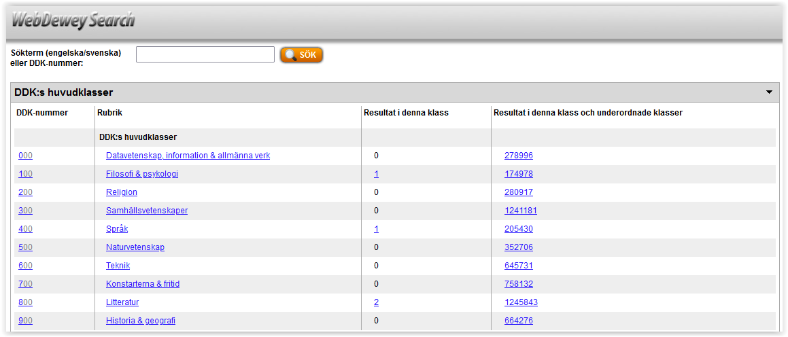Open Konstarterna & fritid link
Image resolution: width=788 pixels, height=337 pixels.
coord(143,284)
